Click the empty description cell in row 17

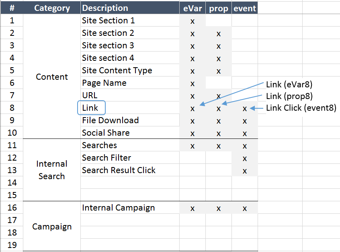click(130, 220)
